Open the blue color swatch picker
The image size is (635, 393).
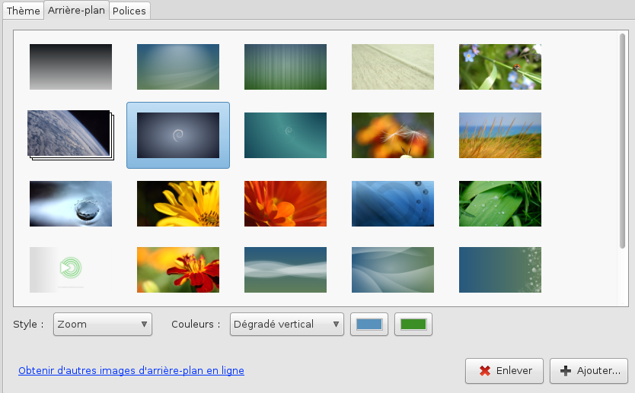369,325
